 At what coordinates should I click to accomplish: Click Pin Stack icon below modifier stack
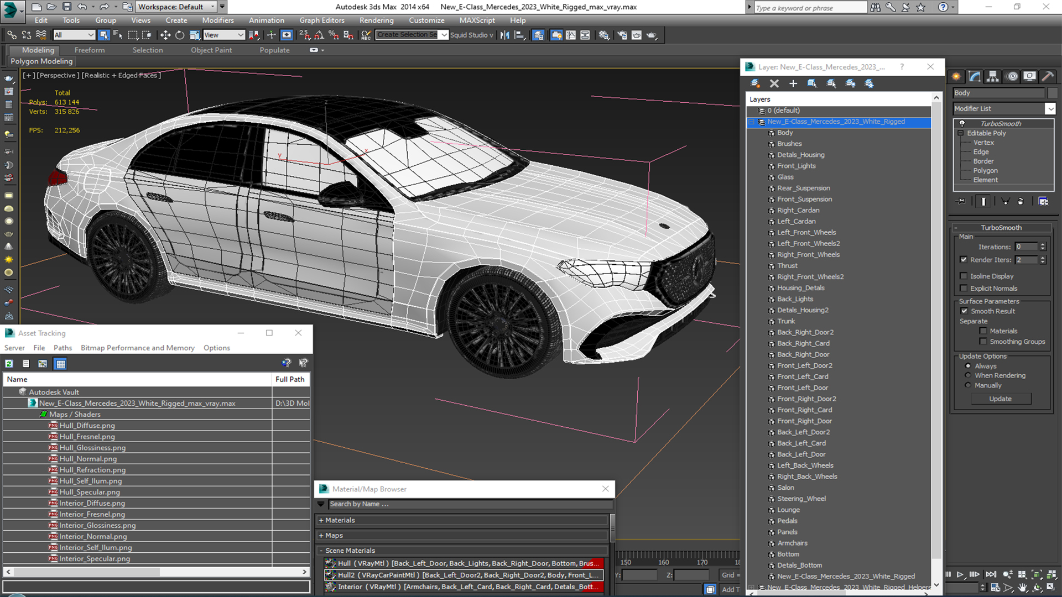coord(961,201)
